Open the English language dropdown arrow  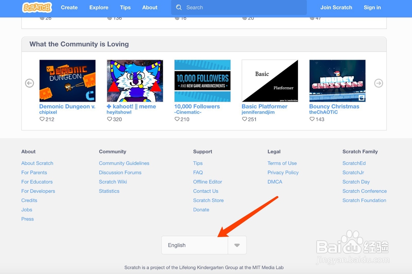(x=237, y=245)
